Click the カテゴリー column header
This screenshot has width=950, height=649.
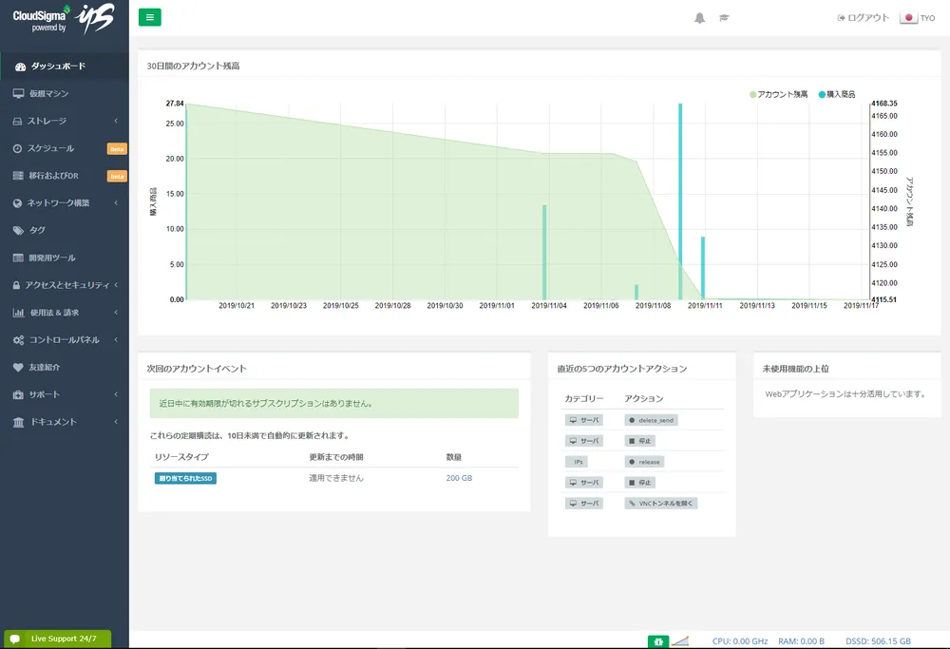[x=584, y=399]
